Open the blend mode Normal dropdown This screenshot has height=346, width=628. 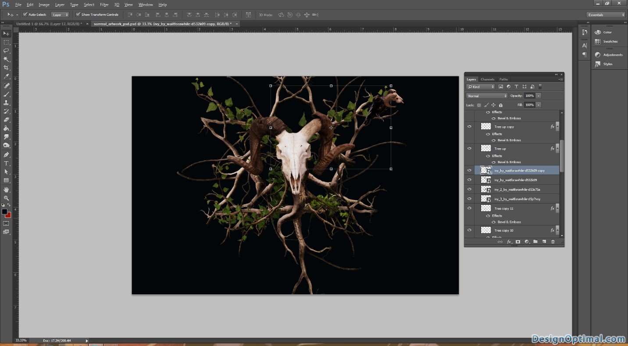pos(487,96)
